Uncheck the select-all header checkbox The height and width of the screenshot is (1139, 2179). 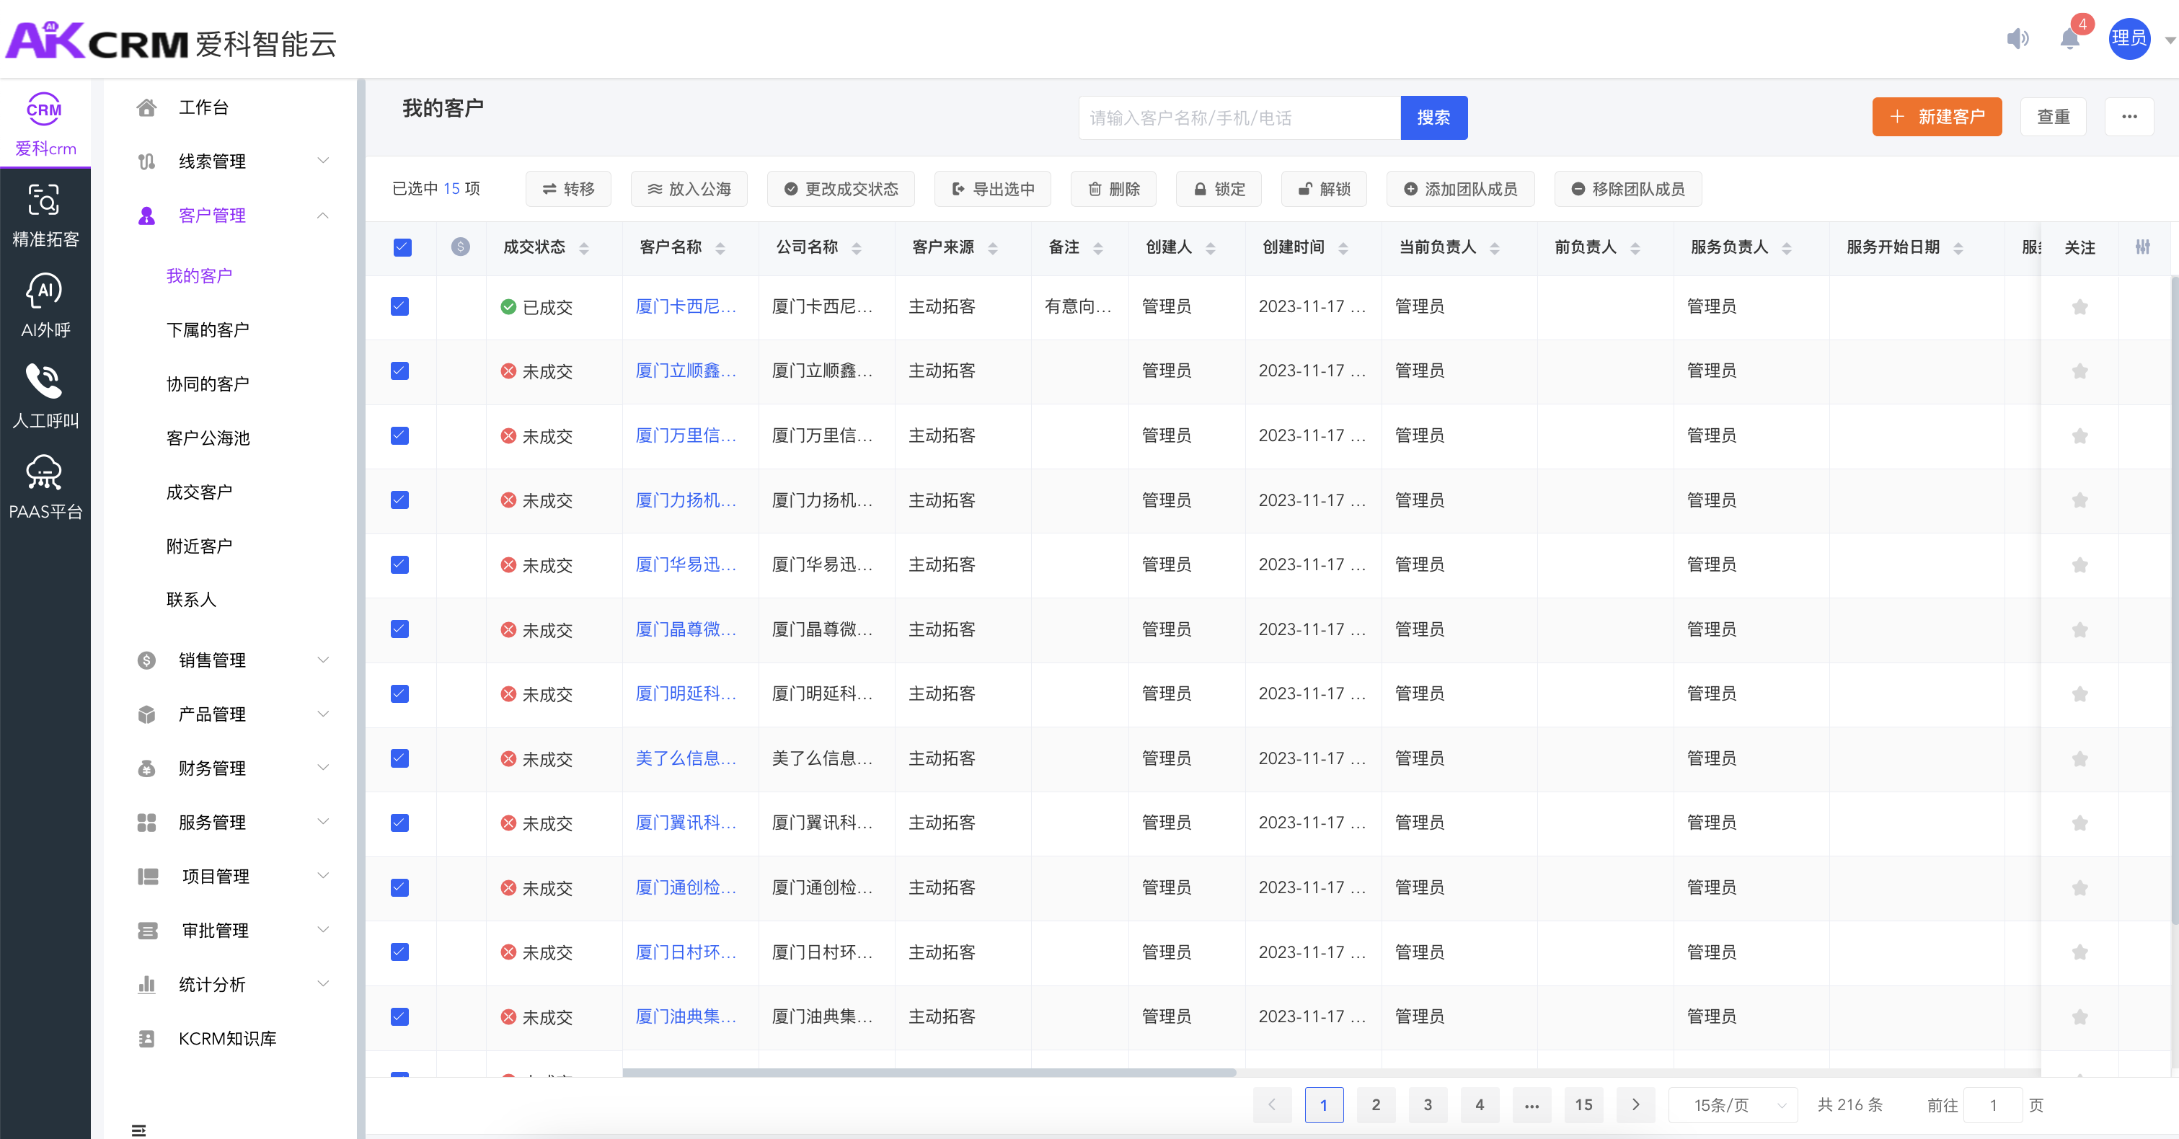tap(402, 247)
